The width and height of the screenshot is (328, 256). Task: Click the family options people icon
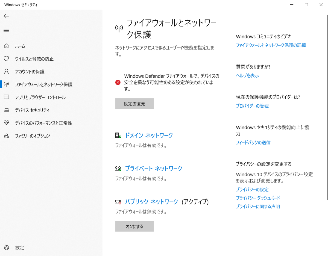pos(6,136)
